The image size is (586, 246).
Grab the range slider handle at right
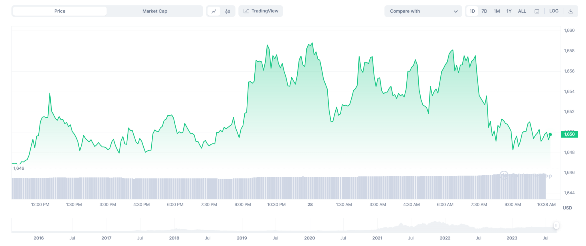click(x=556, y=225)
